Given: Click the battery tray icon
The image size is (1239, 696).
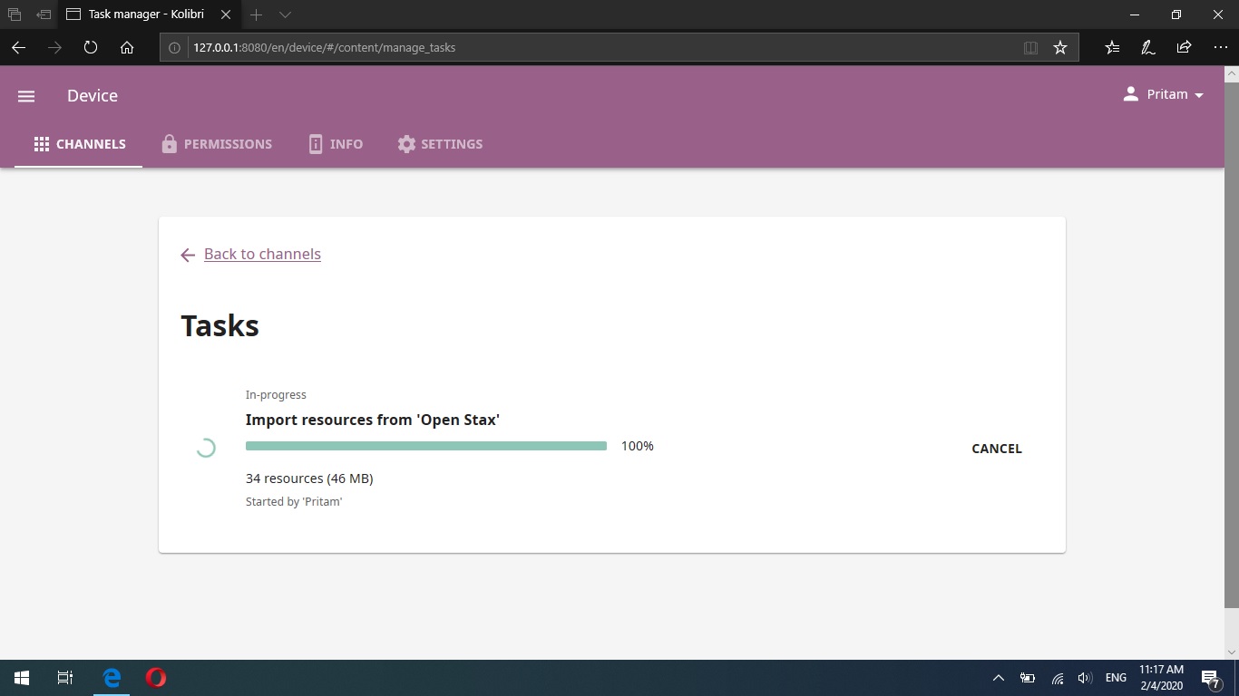Looking at the screenshot, I should (1028, 678).
